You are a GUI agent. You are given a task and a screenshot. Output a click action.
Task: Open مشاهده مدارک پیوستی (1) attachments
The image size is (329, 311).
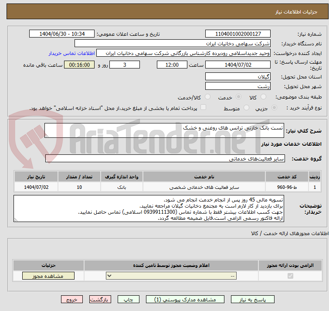[x=185, y=300]
